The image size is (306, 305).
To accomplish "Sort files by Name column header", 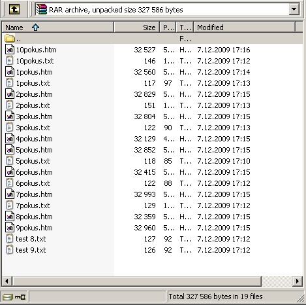I will [58, 27].
